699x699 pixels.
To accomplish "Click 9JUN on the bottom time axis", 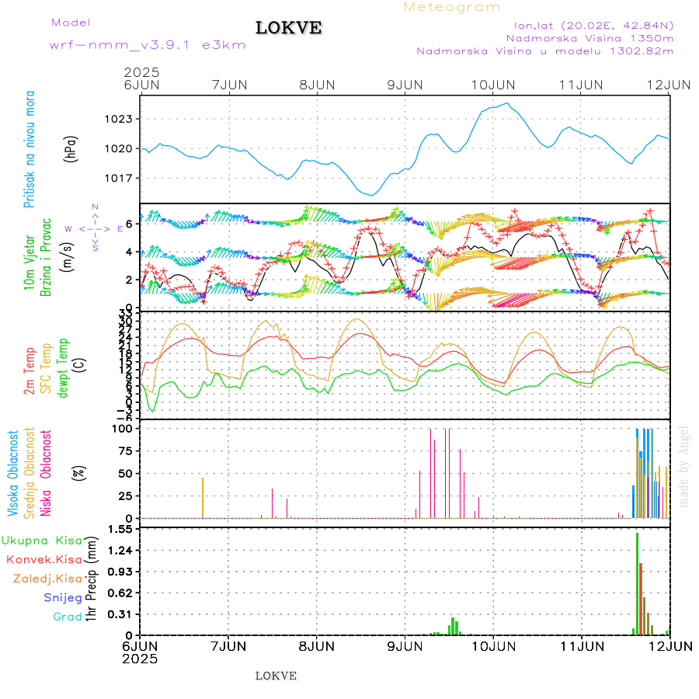I will (404, 645).
